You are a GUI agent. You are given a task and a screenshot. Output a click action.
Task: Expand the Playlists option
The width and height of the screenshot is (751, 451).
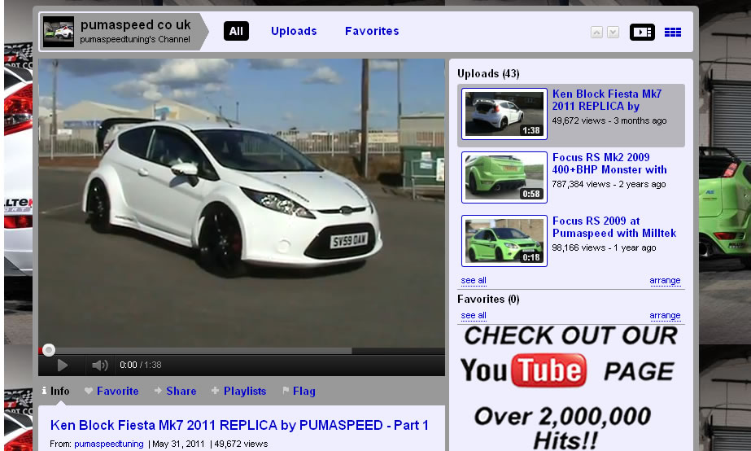(x=238, y=391)
